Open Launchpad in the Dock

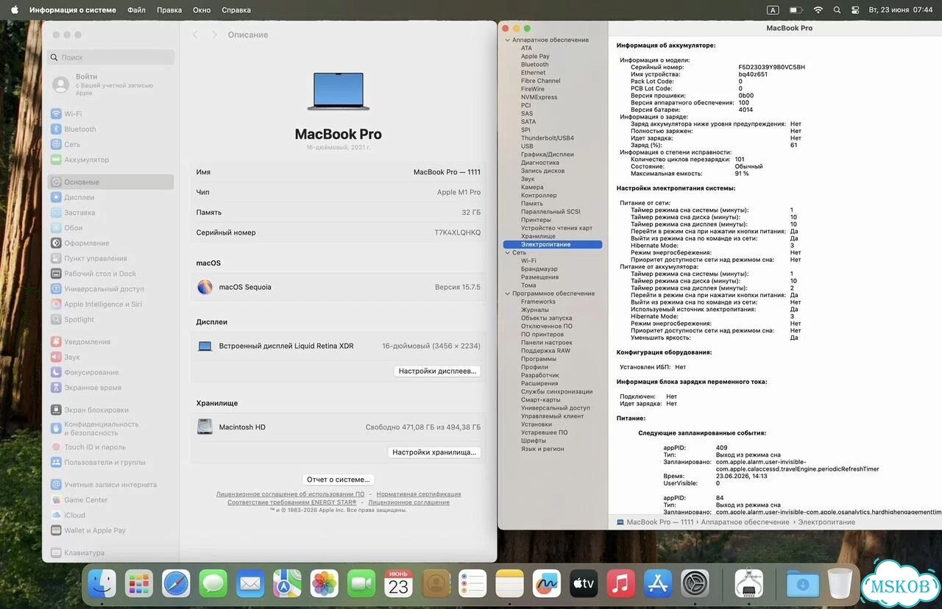139,584
